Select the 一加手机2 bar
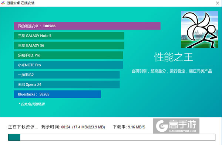This screenshot has width=222, height=145. point(67,75)
